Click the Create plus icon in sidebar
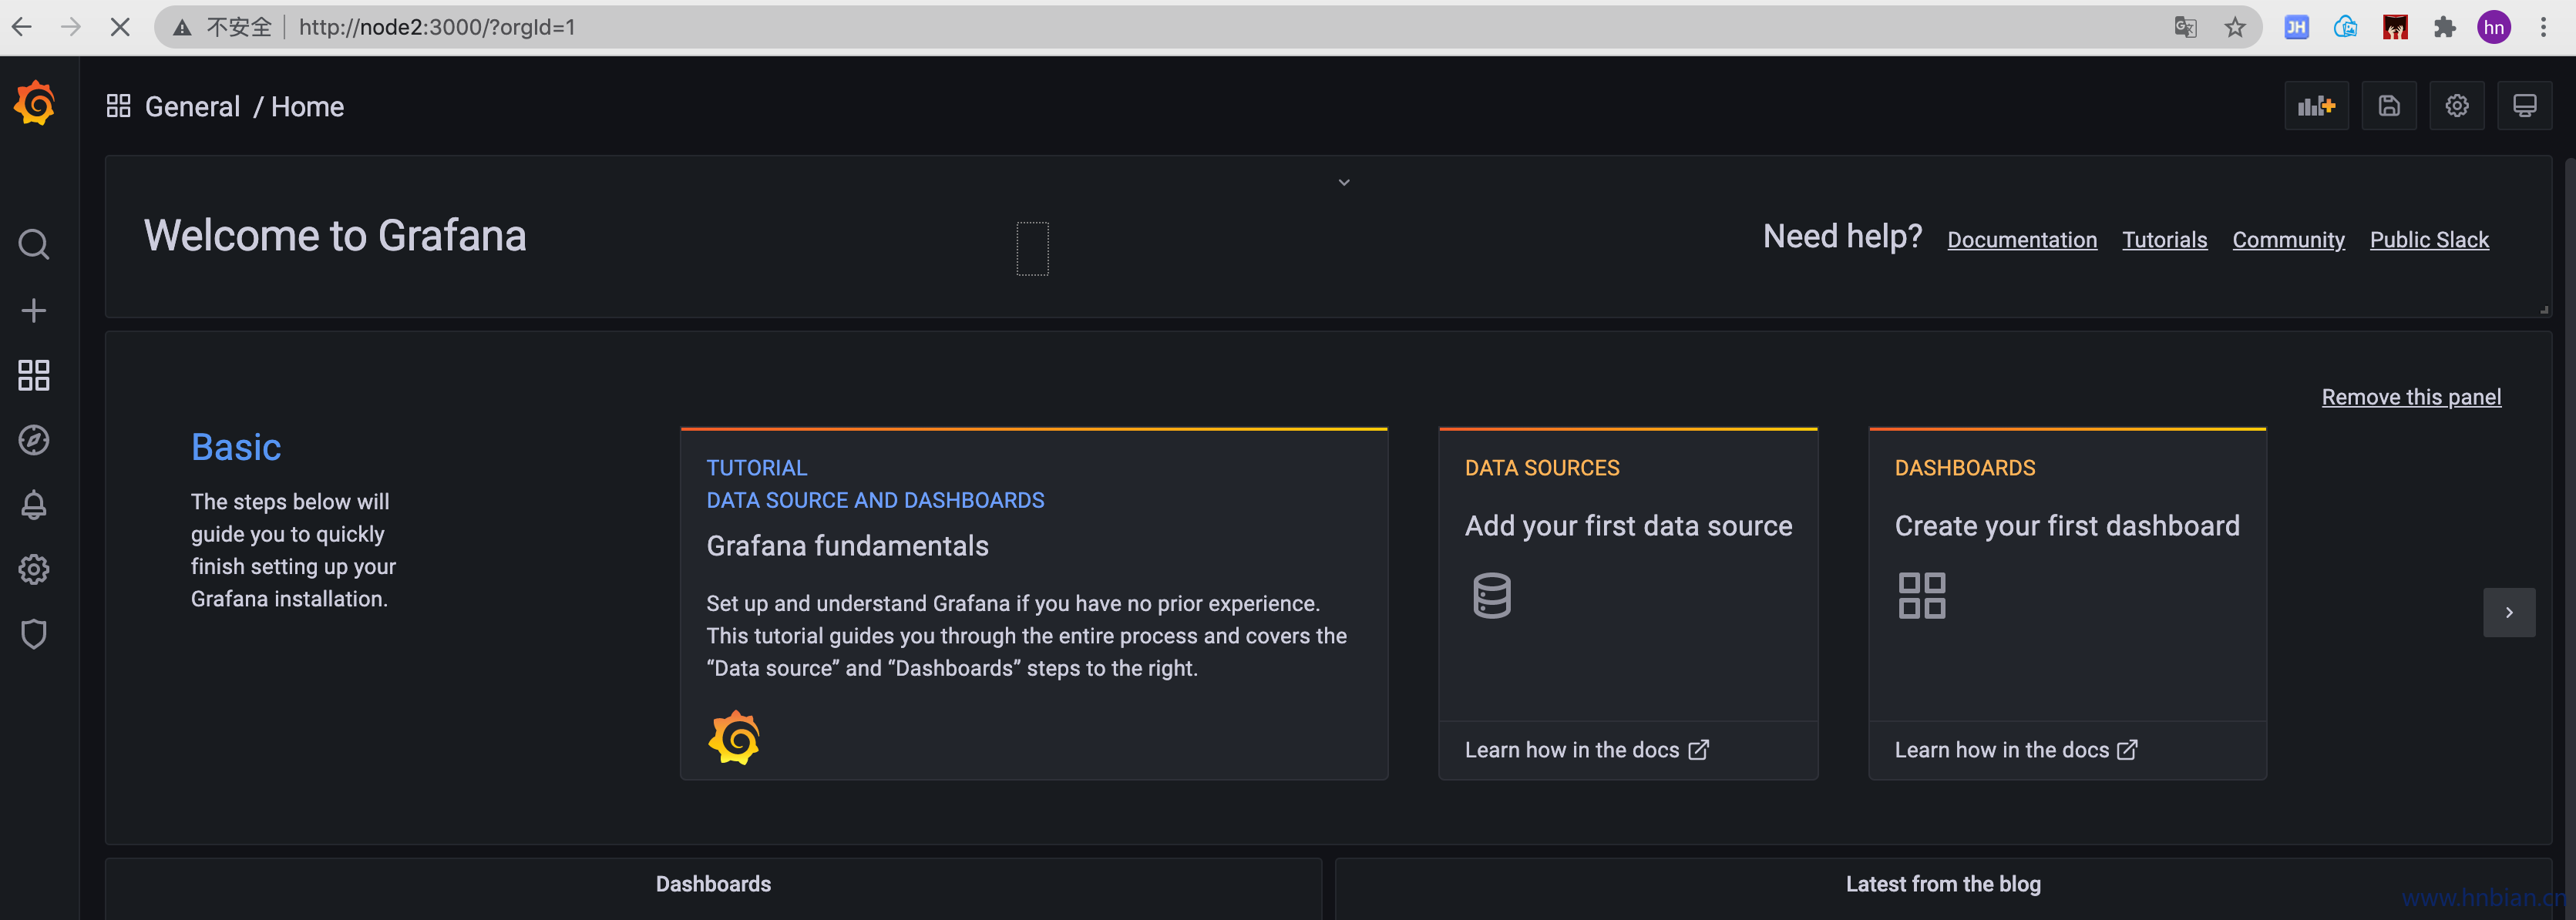Screen dimensions: 2576x920 [x=34, y=310]
